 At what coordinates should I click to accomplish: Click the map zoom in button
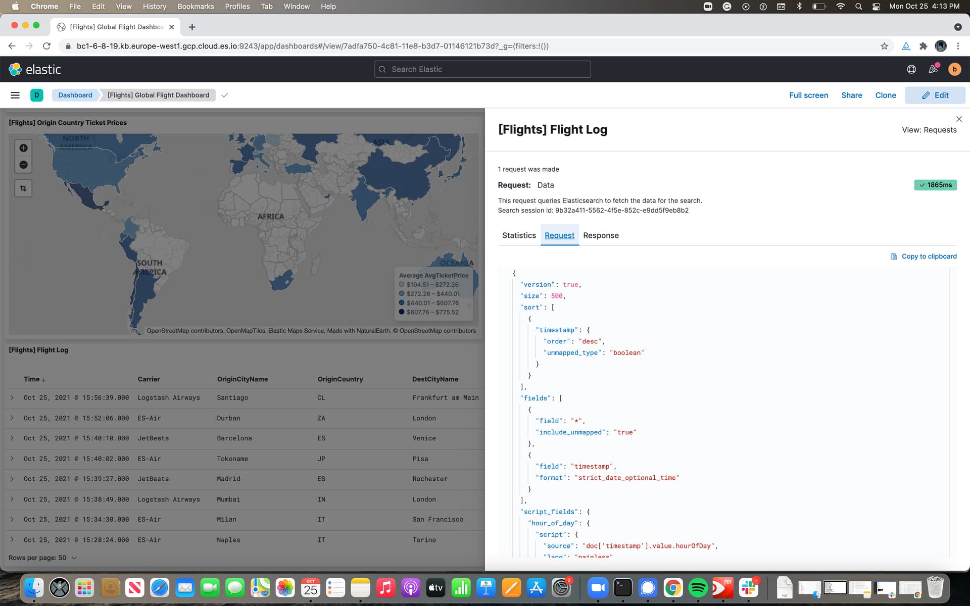coord(23,148)
